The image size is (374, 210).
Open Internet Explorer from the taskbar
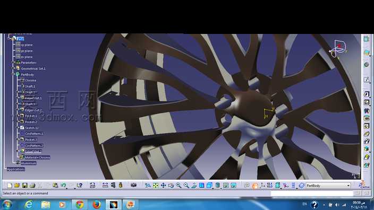pos(28,205)
